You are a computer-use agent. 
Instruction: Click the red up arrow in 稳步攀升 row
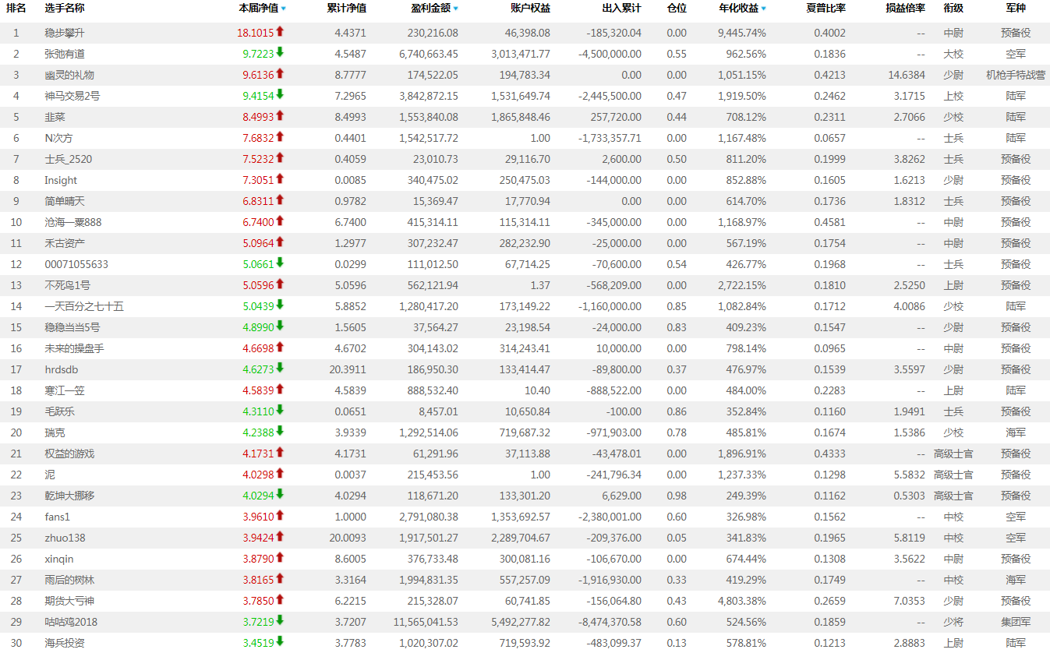pos(280,32)
